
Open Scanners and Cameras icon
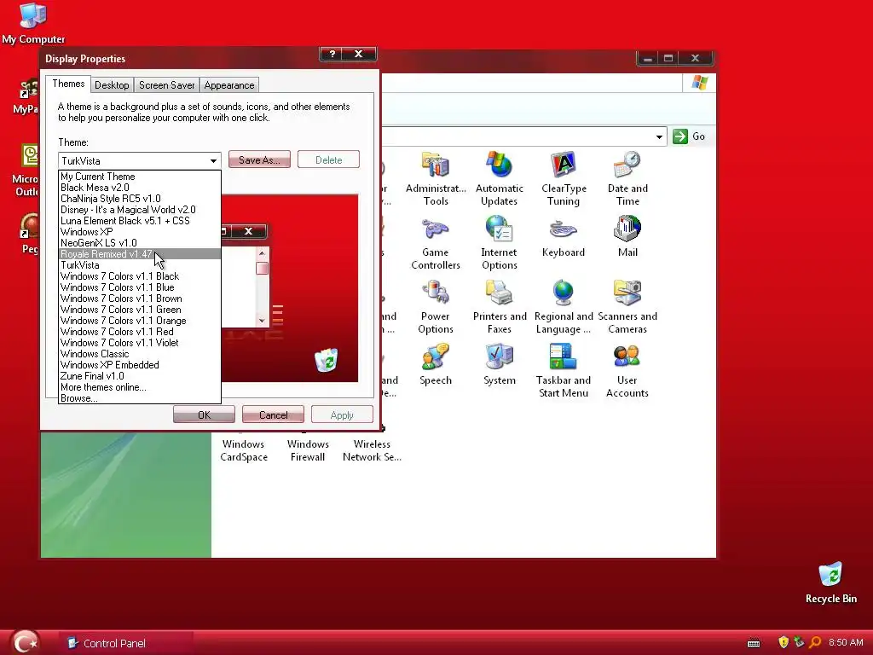coord(627,307)
